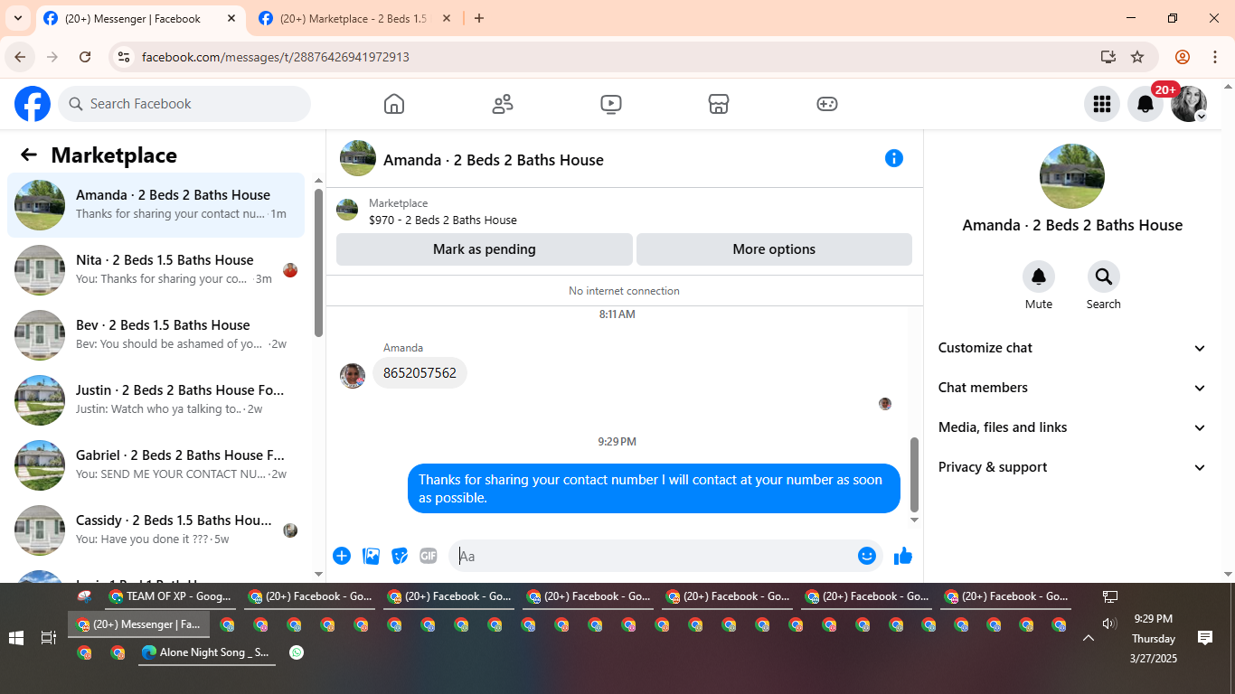Open the Windows Start menu
The height and width of the screenshot is (694, 1235).
coord(16,638)
